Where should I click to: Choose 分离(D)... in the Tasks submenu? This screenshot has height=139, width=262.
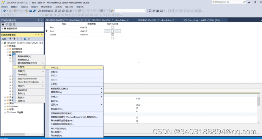(74, 67)
